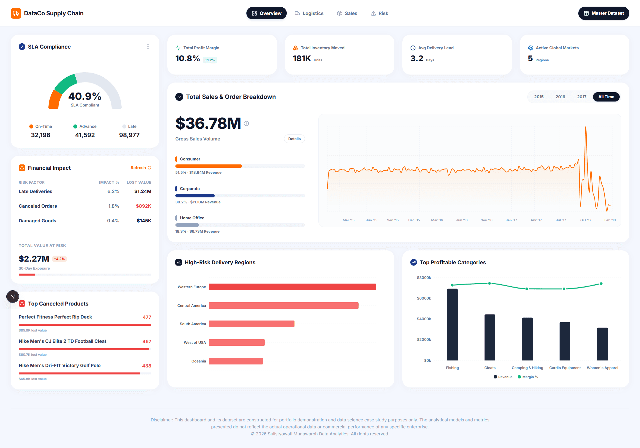Screen dimensions: 640x448
Task: Click the Top Canceled Products alert icon
Action: (22, 304)
